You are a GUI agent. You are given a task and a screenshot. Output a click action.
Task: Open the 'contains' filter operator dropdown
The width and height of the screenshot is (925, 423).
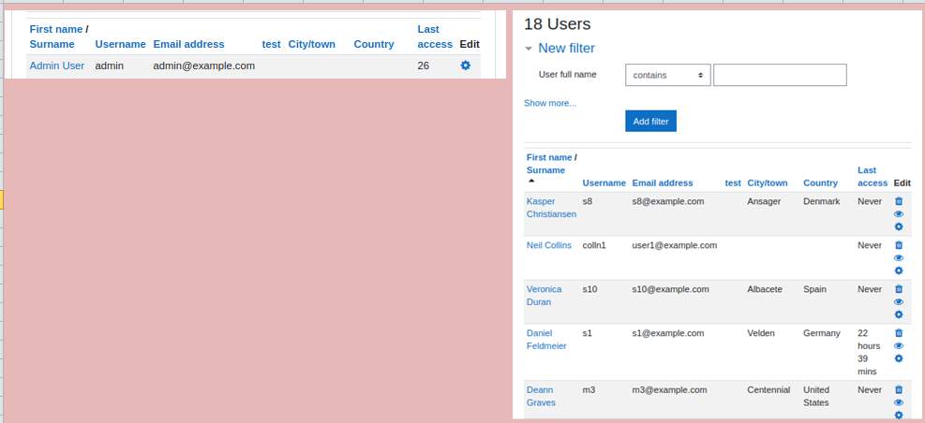[668, 75]
